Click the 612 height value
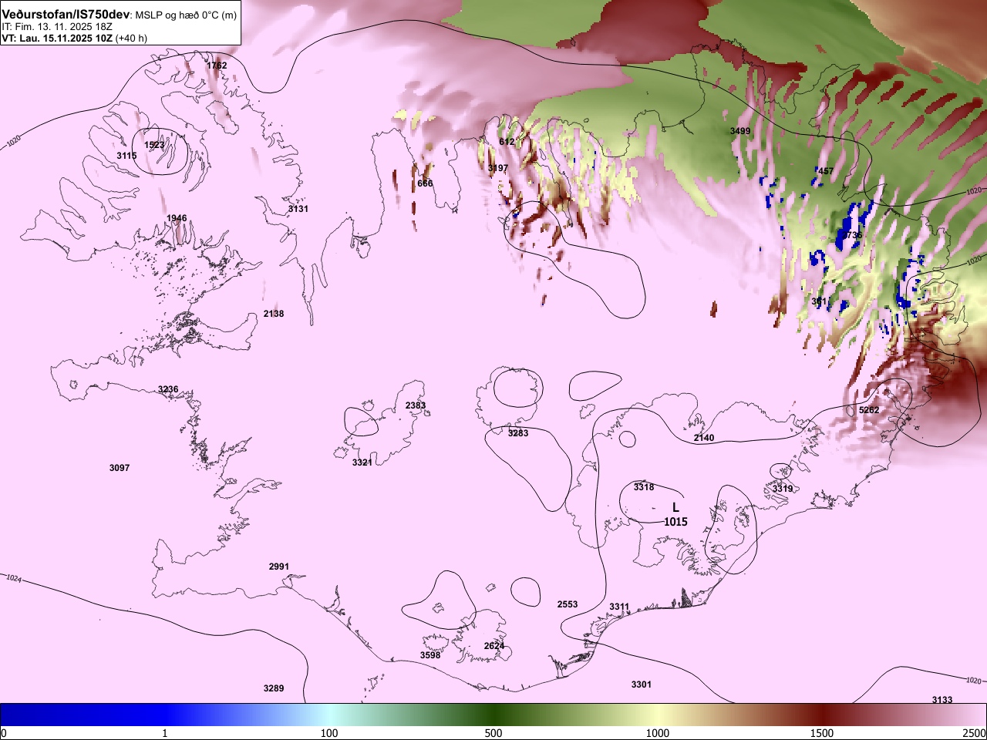 click(x=507, y=142)
